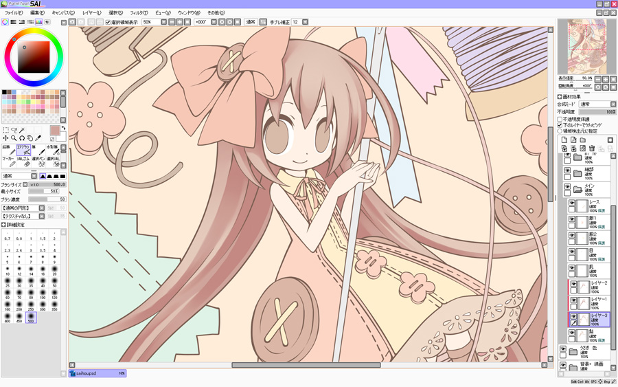Toggle the swatches panel icon
Viewport: 618px width, 387px height.
tap(38, 22)
